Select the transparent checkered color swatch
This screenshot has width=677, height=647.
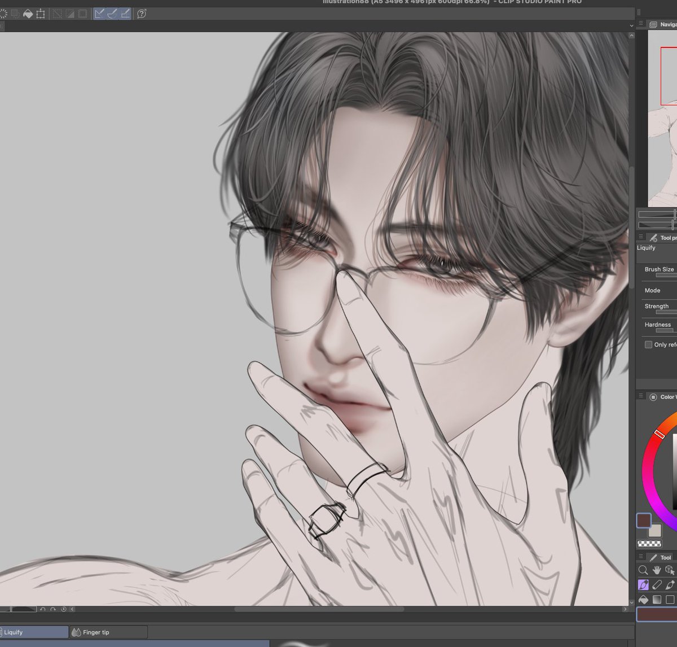pos(649,544)
